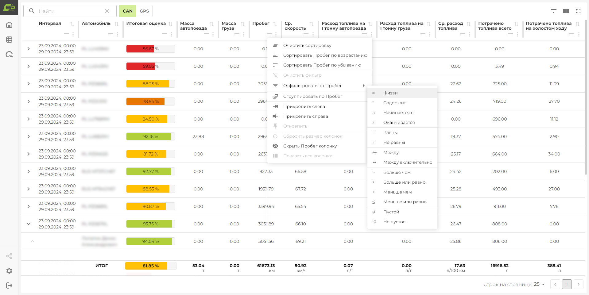Click the share icon in sidebar
The image size is (589, 295).
pos(9,256)
